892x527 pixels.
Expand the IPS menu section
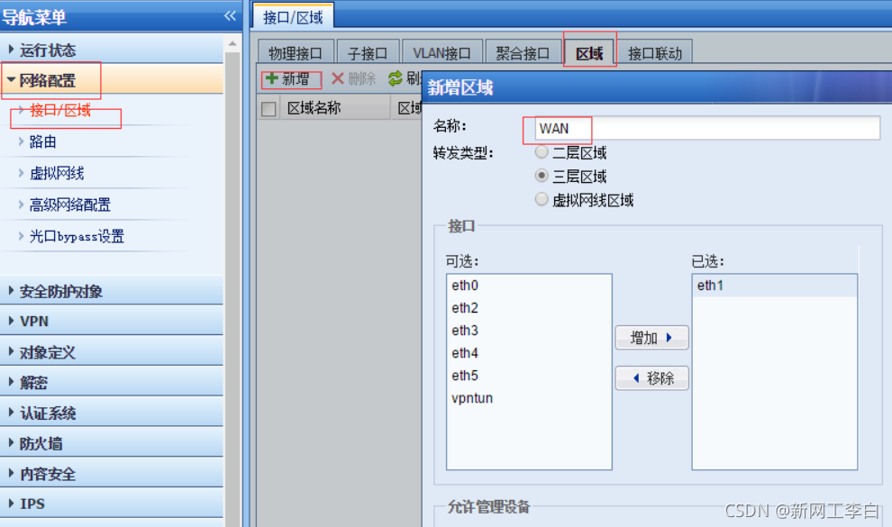(x=112, y=504)
